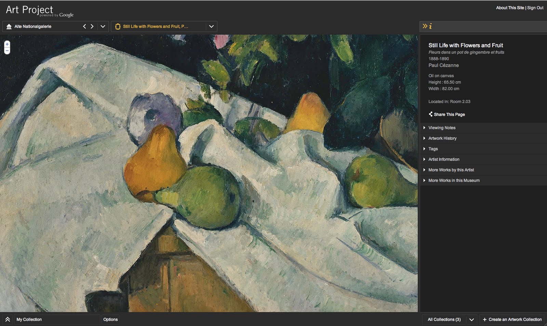Expand the Artist Information section
The width and height of the screenshot is (547, 326).
[x=483, y=159]
